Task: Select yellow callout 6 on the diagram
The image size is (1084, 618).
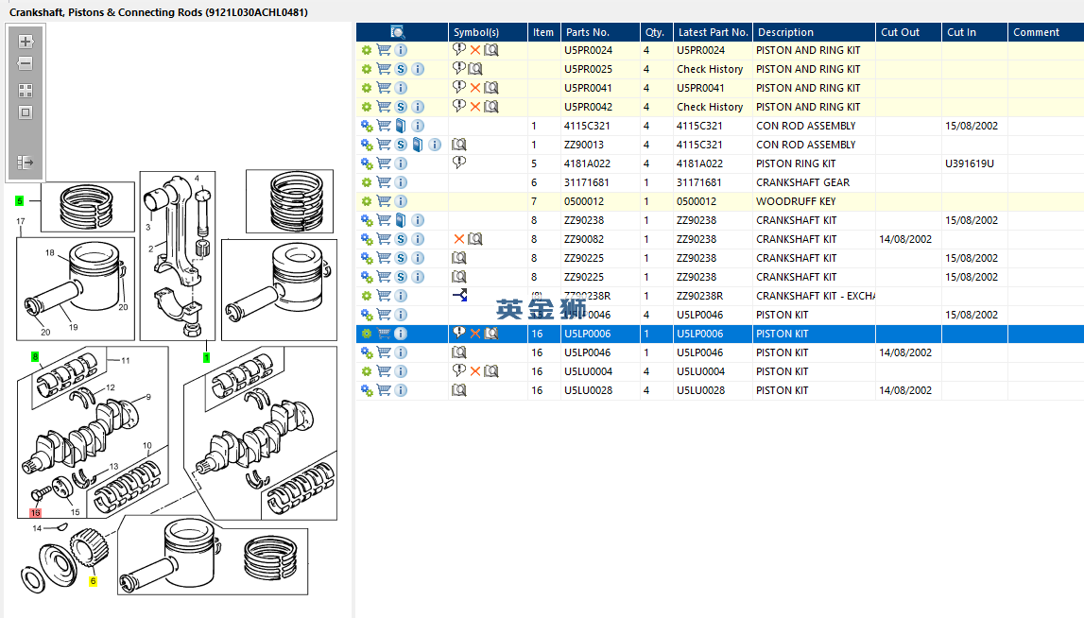Action: click(93, 581)
